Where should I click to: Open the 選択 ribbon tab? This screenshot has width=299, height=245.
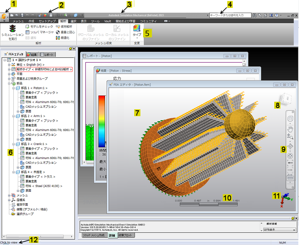point(73,21)
